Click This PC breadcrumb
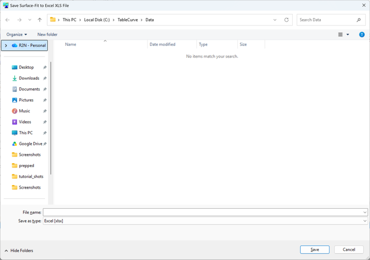 [69, 20]
